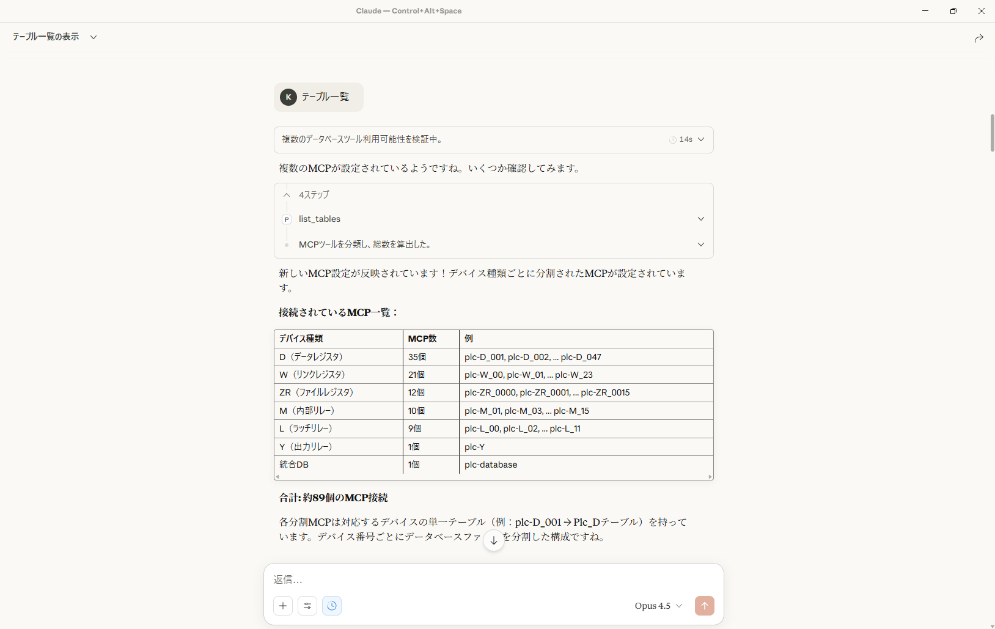Viewport: 995px width, 629px height.
Task: Expand the list_tables tool call details
Action: tap(700, 219)
